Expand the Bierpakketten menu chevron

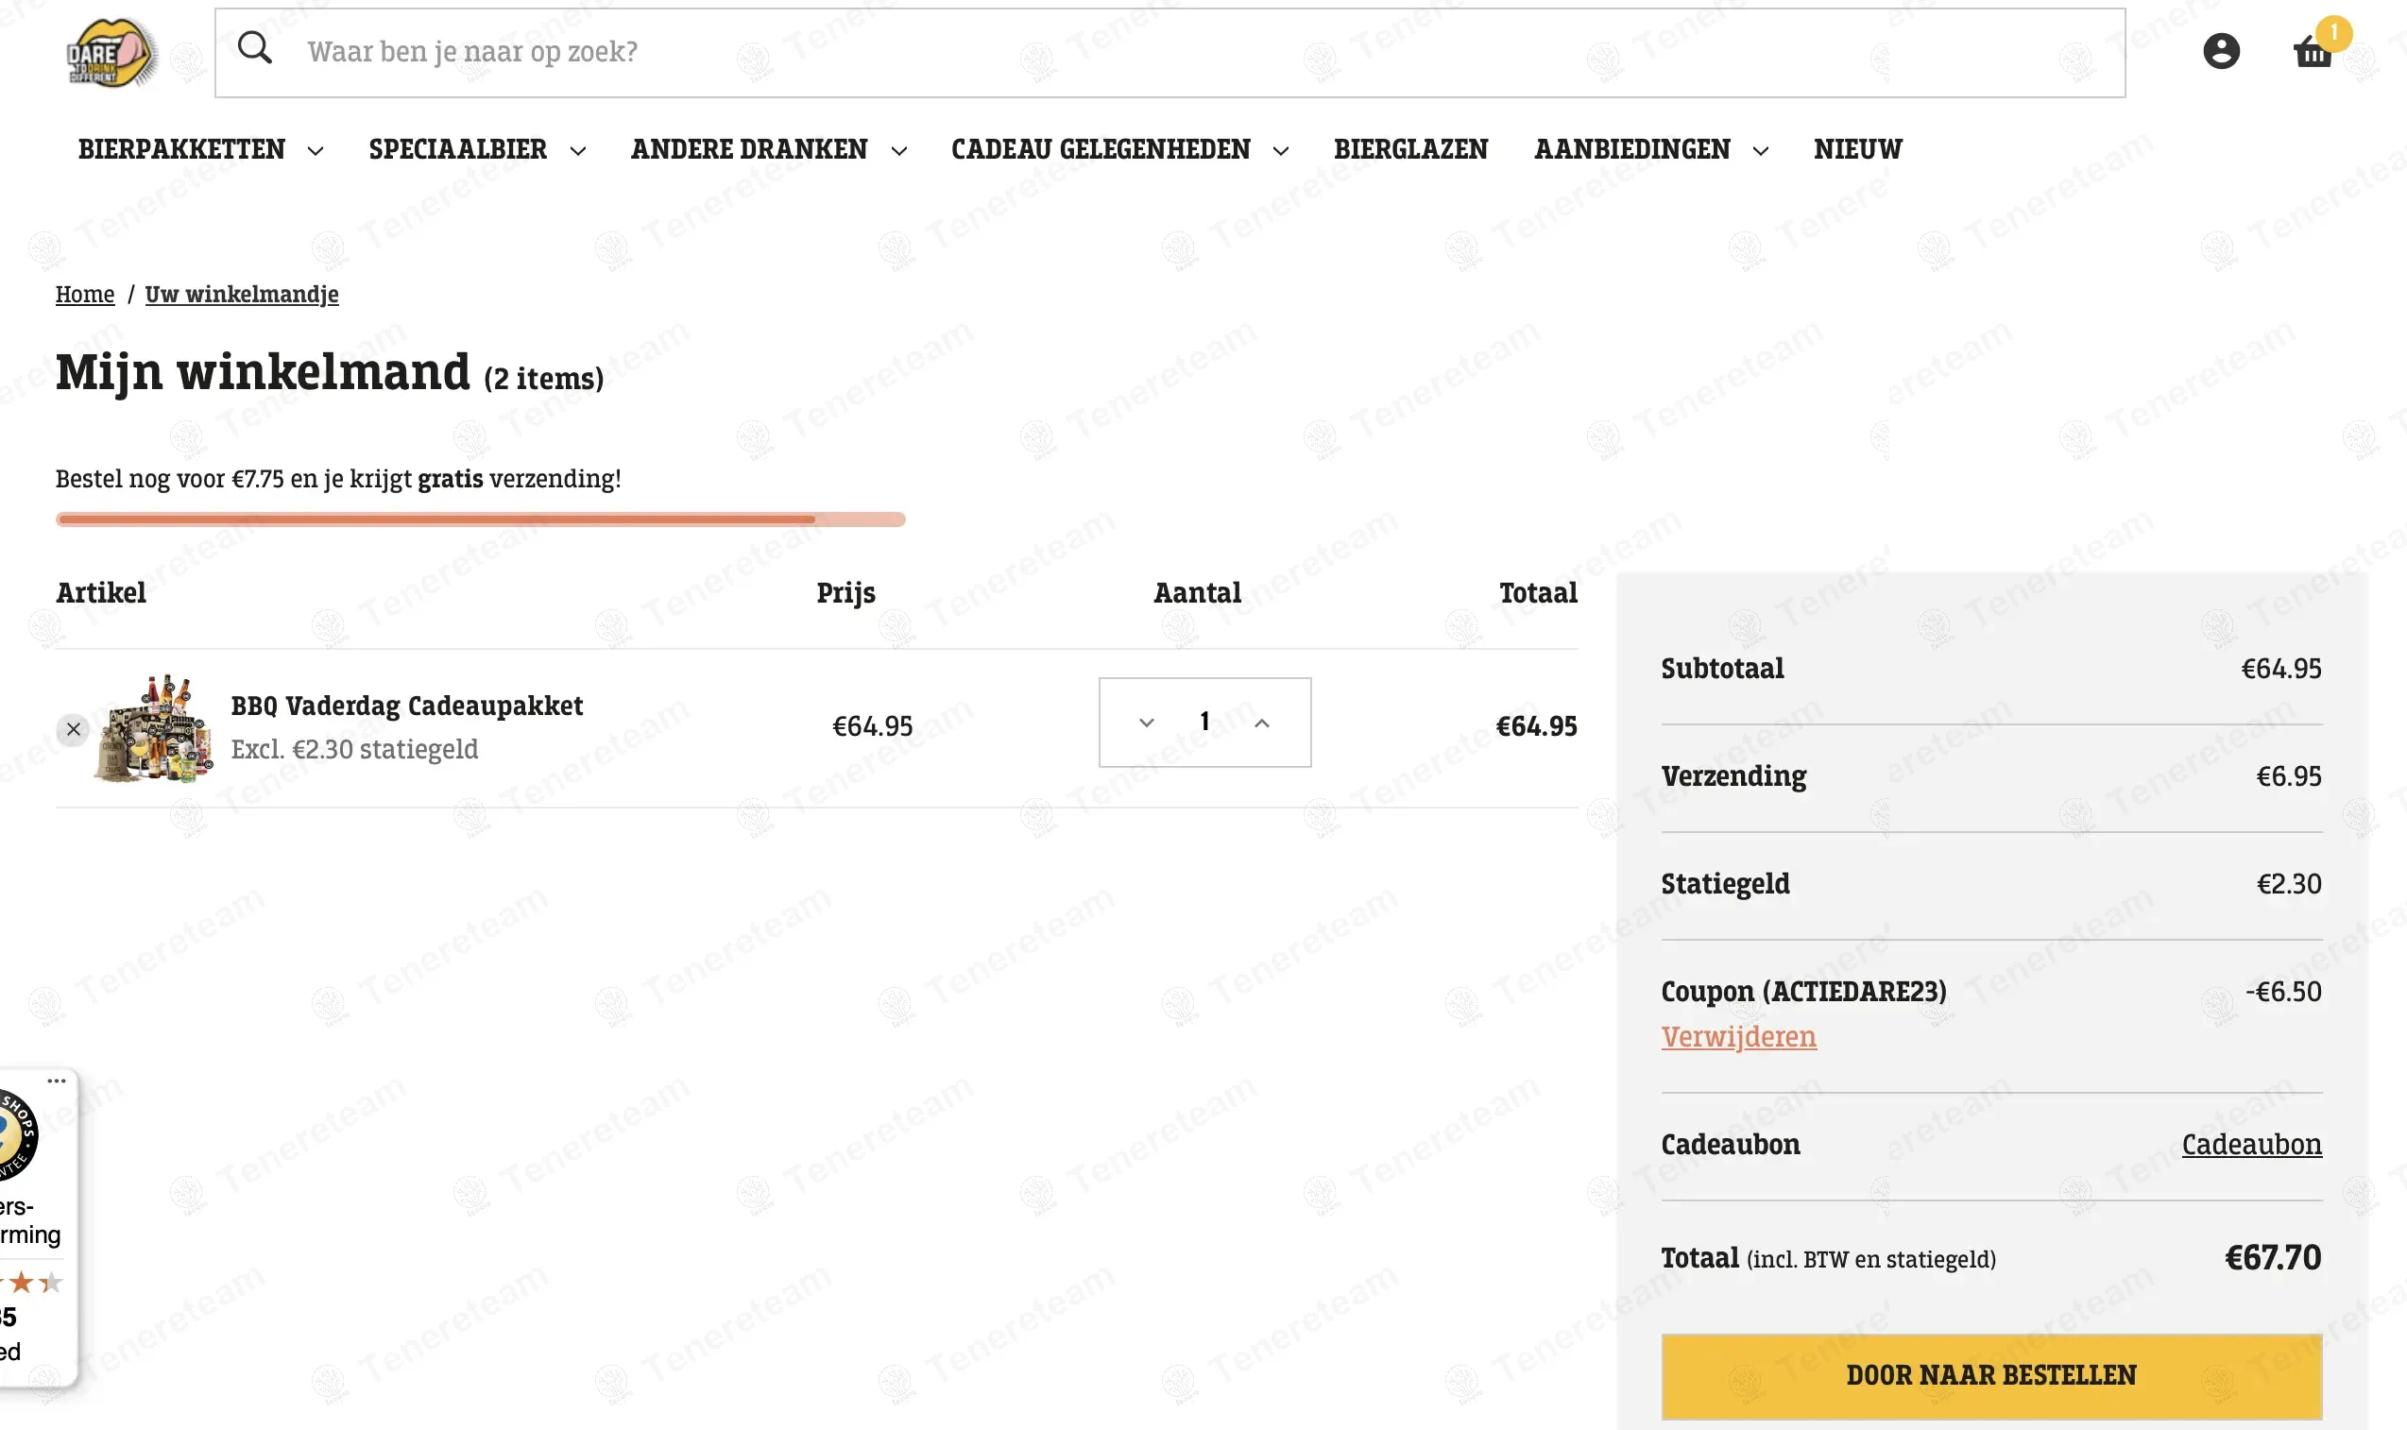point(316,150)
